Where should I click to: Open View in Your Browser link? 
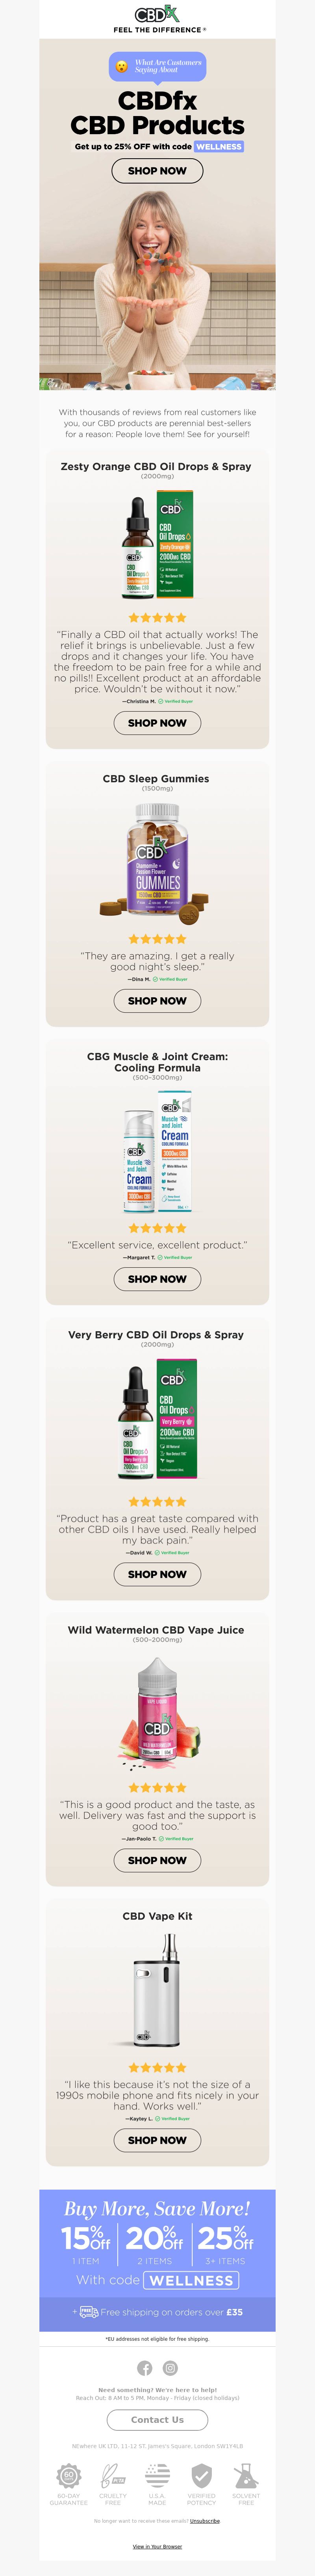(x=157, y=2547)
